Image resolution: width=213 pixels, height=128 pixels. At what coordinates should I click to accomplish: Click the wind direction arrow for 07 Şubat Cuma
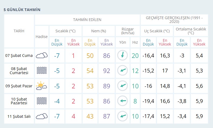(x=123, y=55)
